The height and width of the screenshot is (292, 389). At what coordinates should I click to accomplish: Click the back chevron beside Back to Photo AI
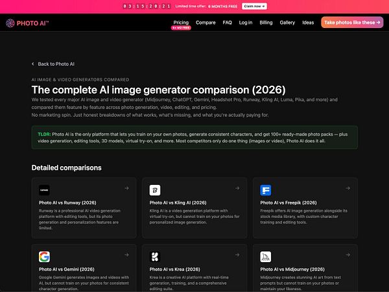coord(33,64)
